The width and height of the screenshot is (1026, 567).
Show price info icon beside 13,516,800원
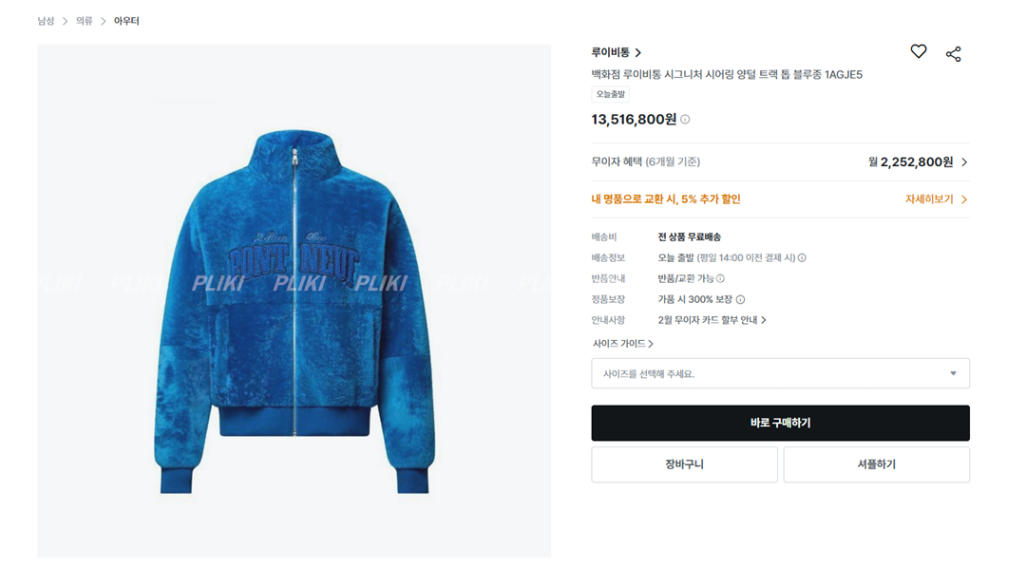[x=685, y=119]
